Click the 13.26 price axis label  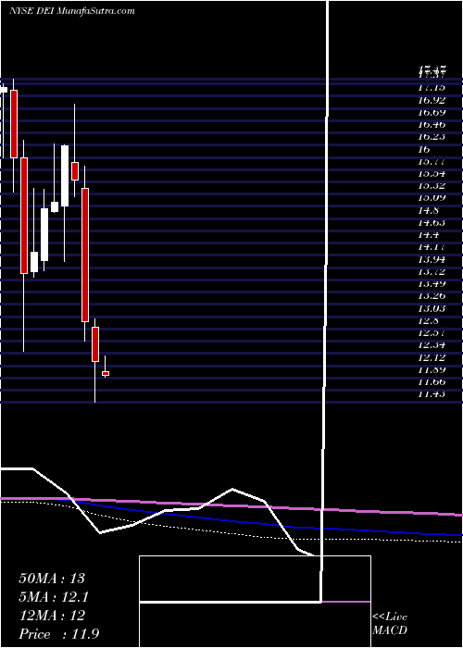(x=432, y=296)
